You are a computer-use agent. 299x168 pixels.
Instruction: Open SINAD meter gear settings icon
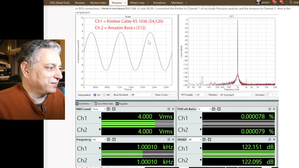tap(210, 140)
